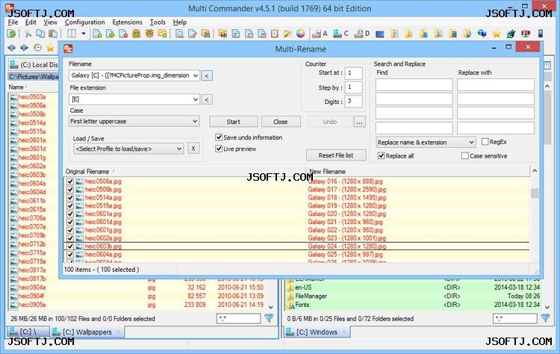Open drive C from the toolbar
This screenshot has height=354, width=560.
click(x=340, y=34)
